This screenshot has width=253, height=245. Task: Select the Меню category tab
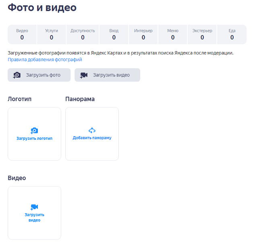coord(173,34)
